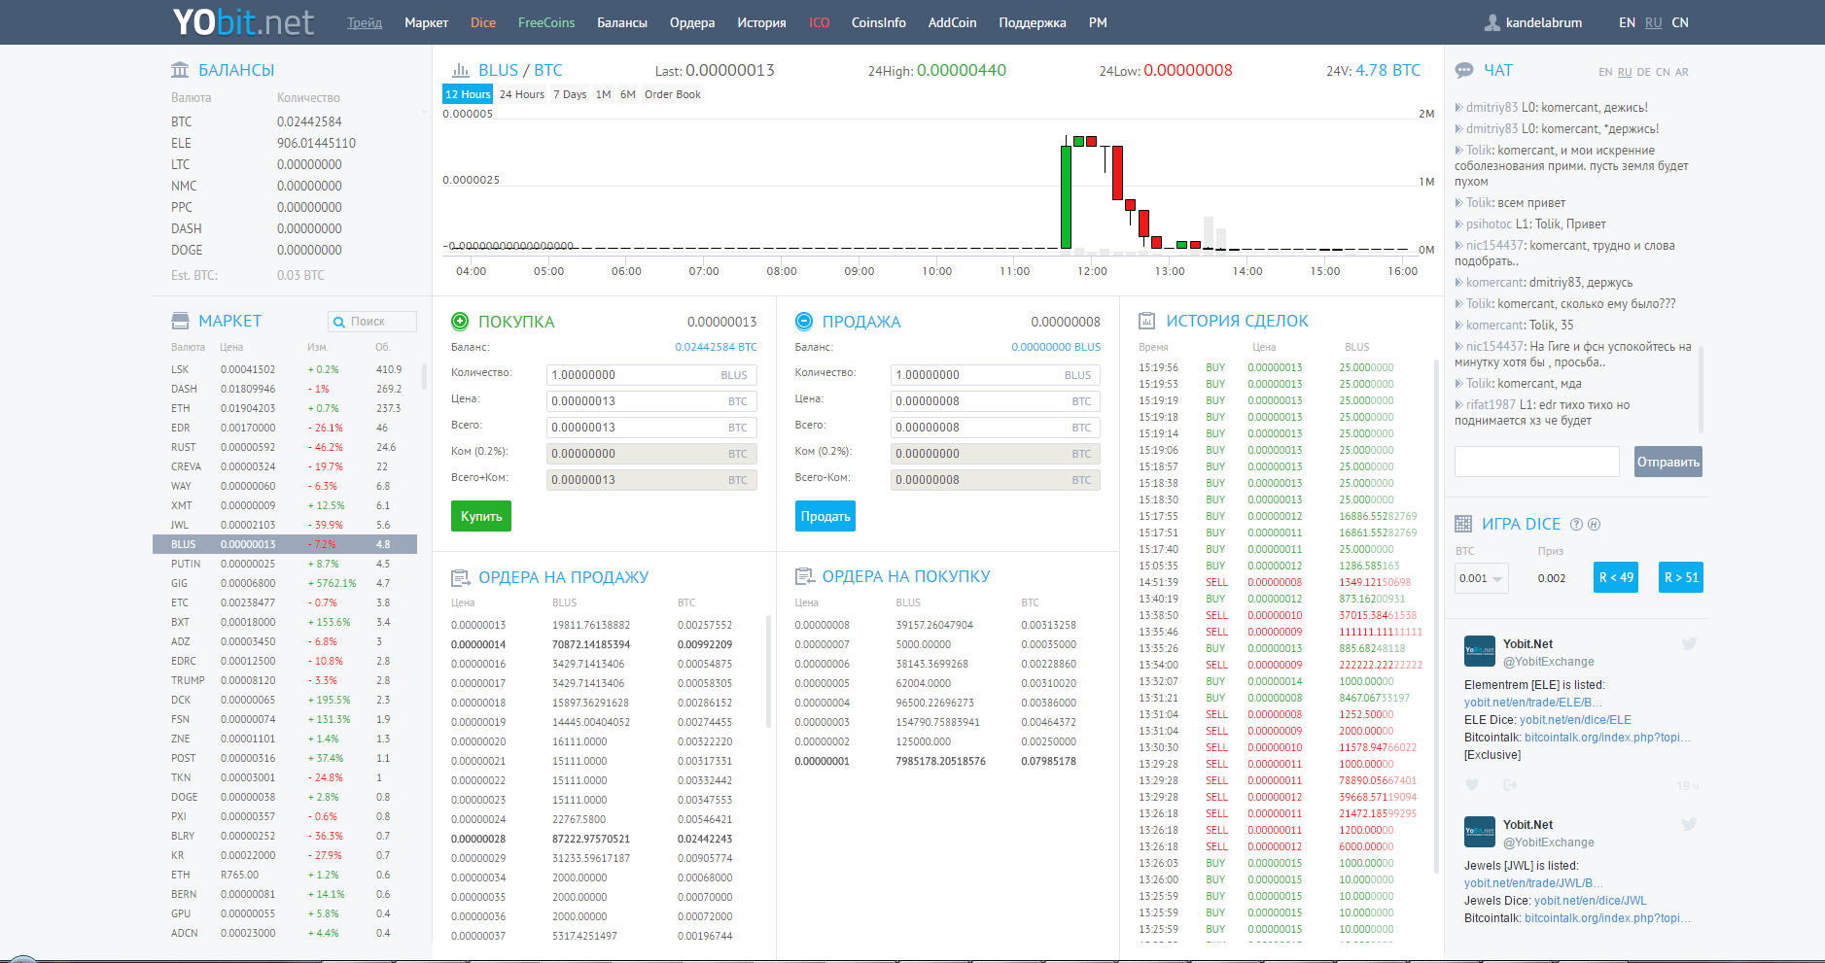The height and width of the screenshot is (963, 1825).
Task: Switch chart to 7 Days
Action: click(x=570, y=94)
